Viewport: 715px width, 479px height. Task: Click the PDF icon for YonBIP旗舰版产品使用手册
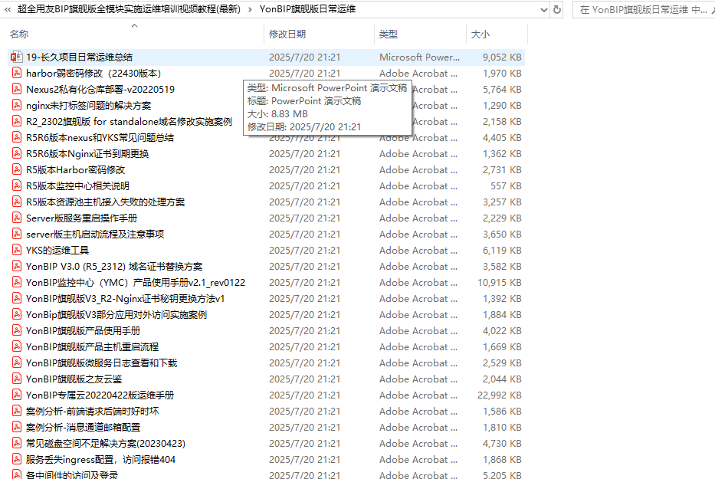(x=17, y=330)
